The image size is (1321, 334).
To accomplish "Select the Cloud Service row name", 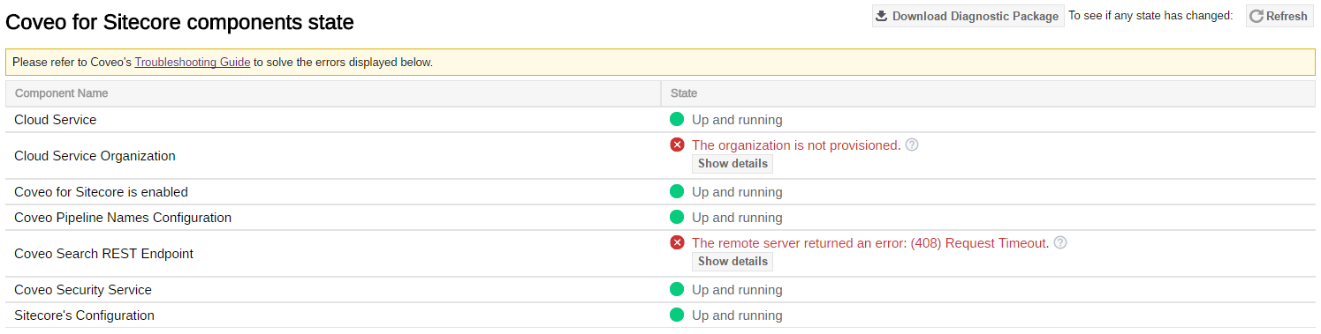I will coord(56,120).
